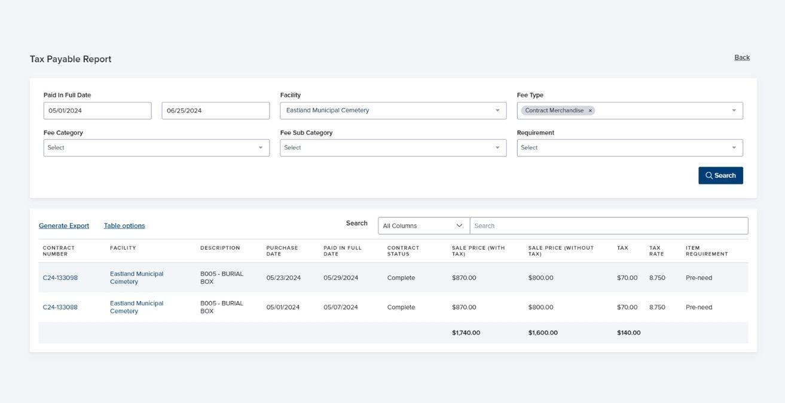Remove the Contract Merchandise fee type tag
The image size is (785, 403).
pyautogui.click(x=590, y=110)
